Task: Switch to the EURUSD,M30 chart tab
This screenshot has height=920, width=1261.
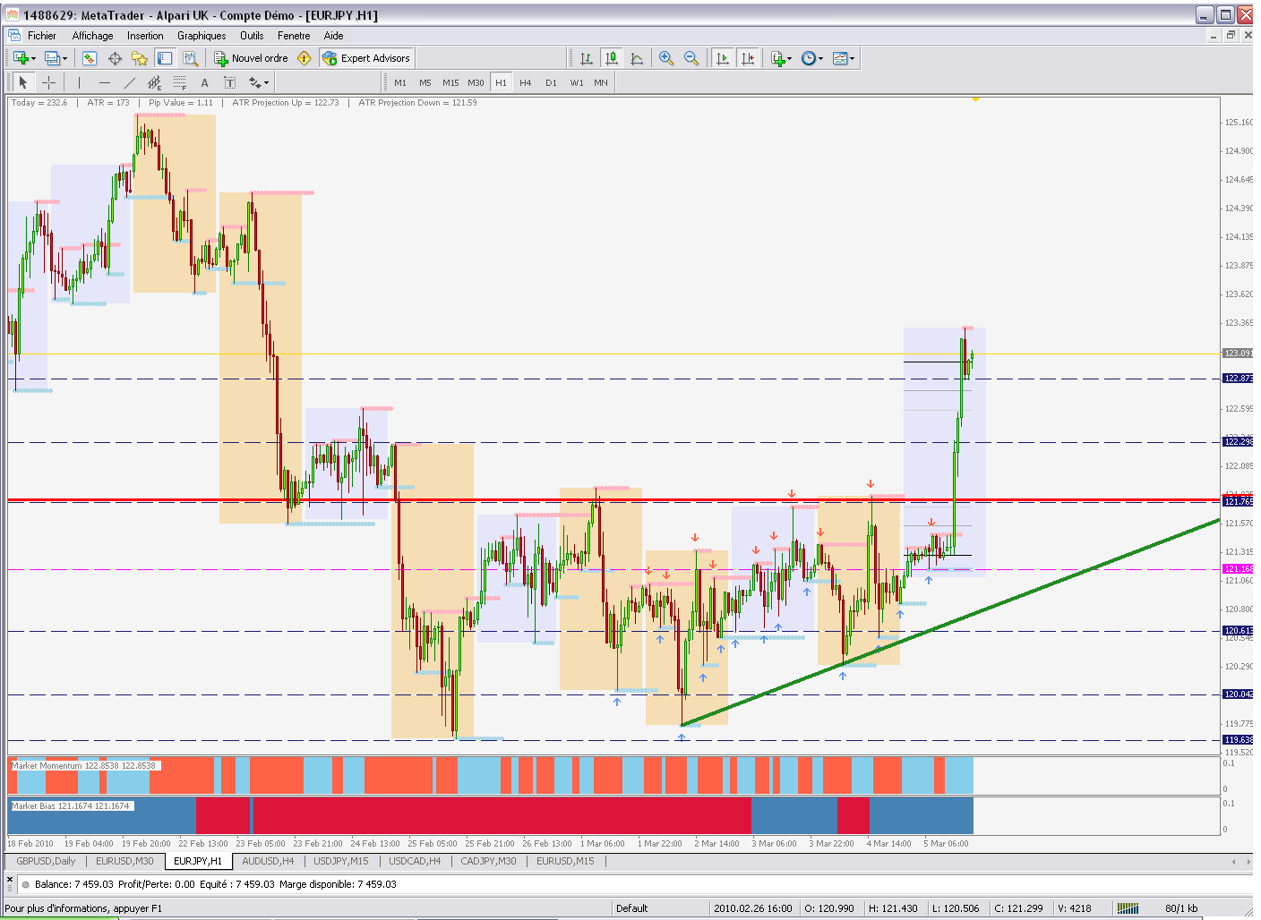Action: coord(125,861)
